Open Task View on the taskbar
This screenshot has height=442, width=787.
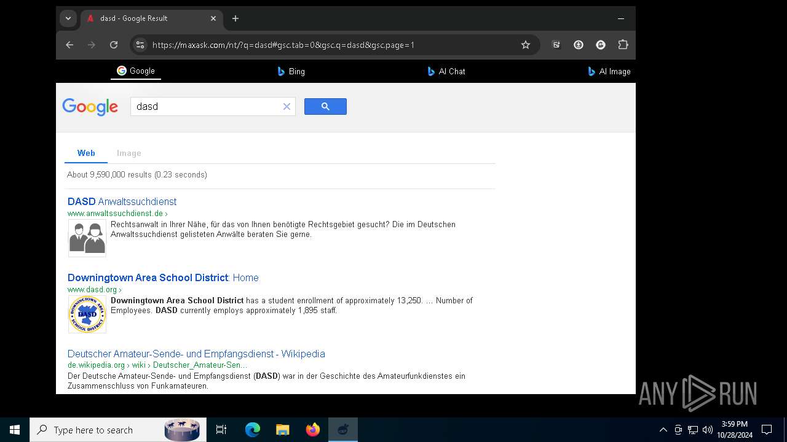[221, 430]
